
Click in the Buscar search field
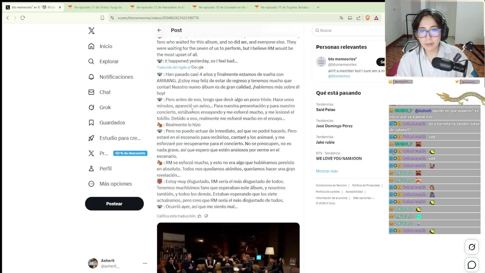[349, 30]
